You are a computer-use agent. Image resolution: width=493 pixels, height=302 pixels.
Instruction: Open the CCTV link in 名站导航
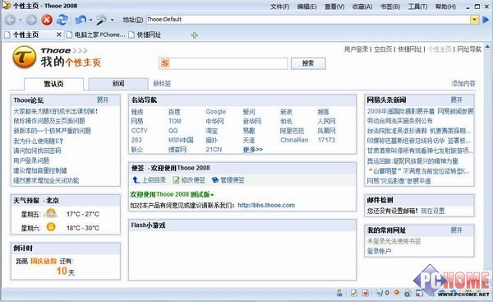[x=140, y=130]
